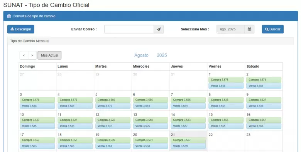This screenshot has width=301, height=152.
Task: Select Compra 3.518 on August 13
Action: click(150, 120)
